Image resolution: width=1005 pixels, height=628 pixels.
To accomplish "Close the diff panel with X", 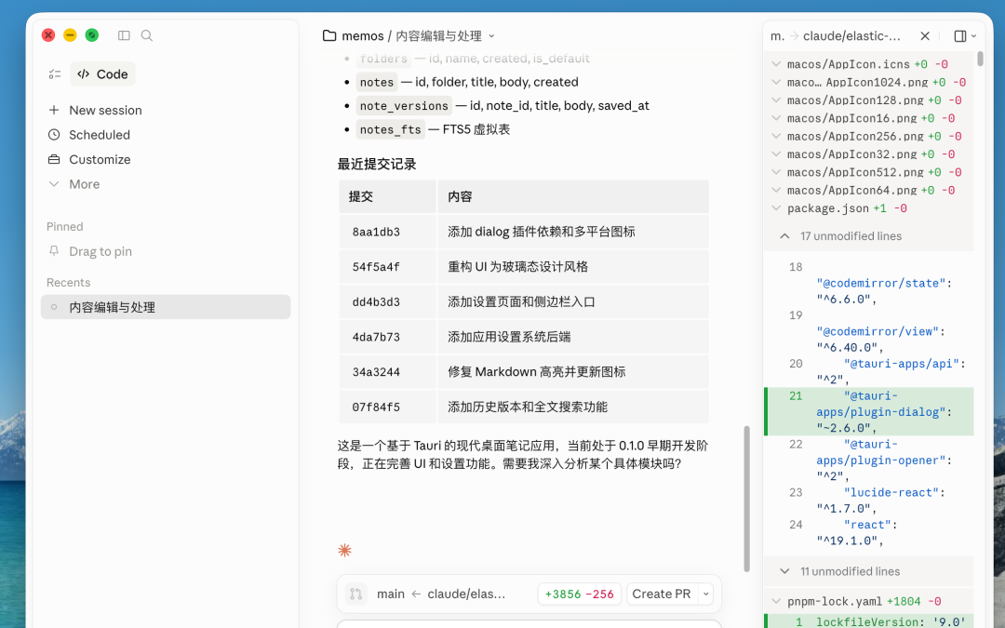I will click(925, 36).
